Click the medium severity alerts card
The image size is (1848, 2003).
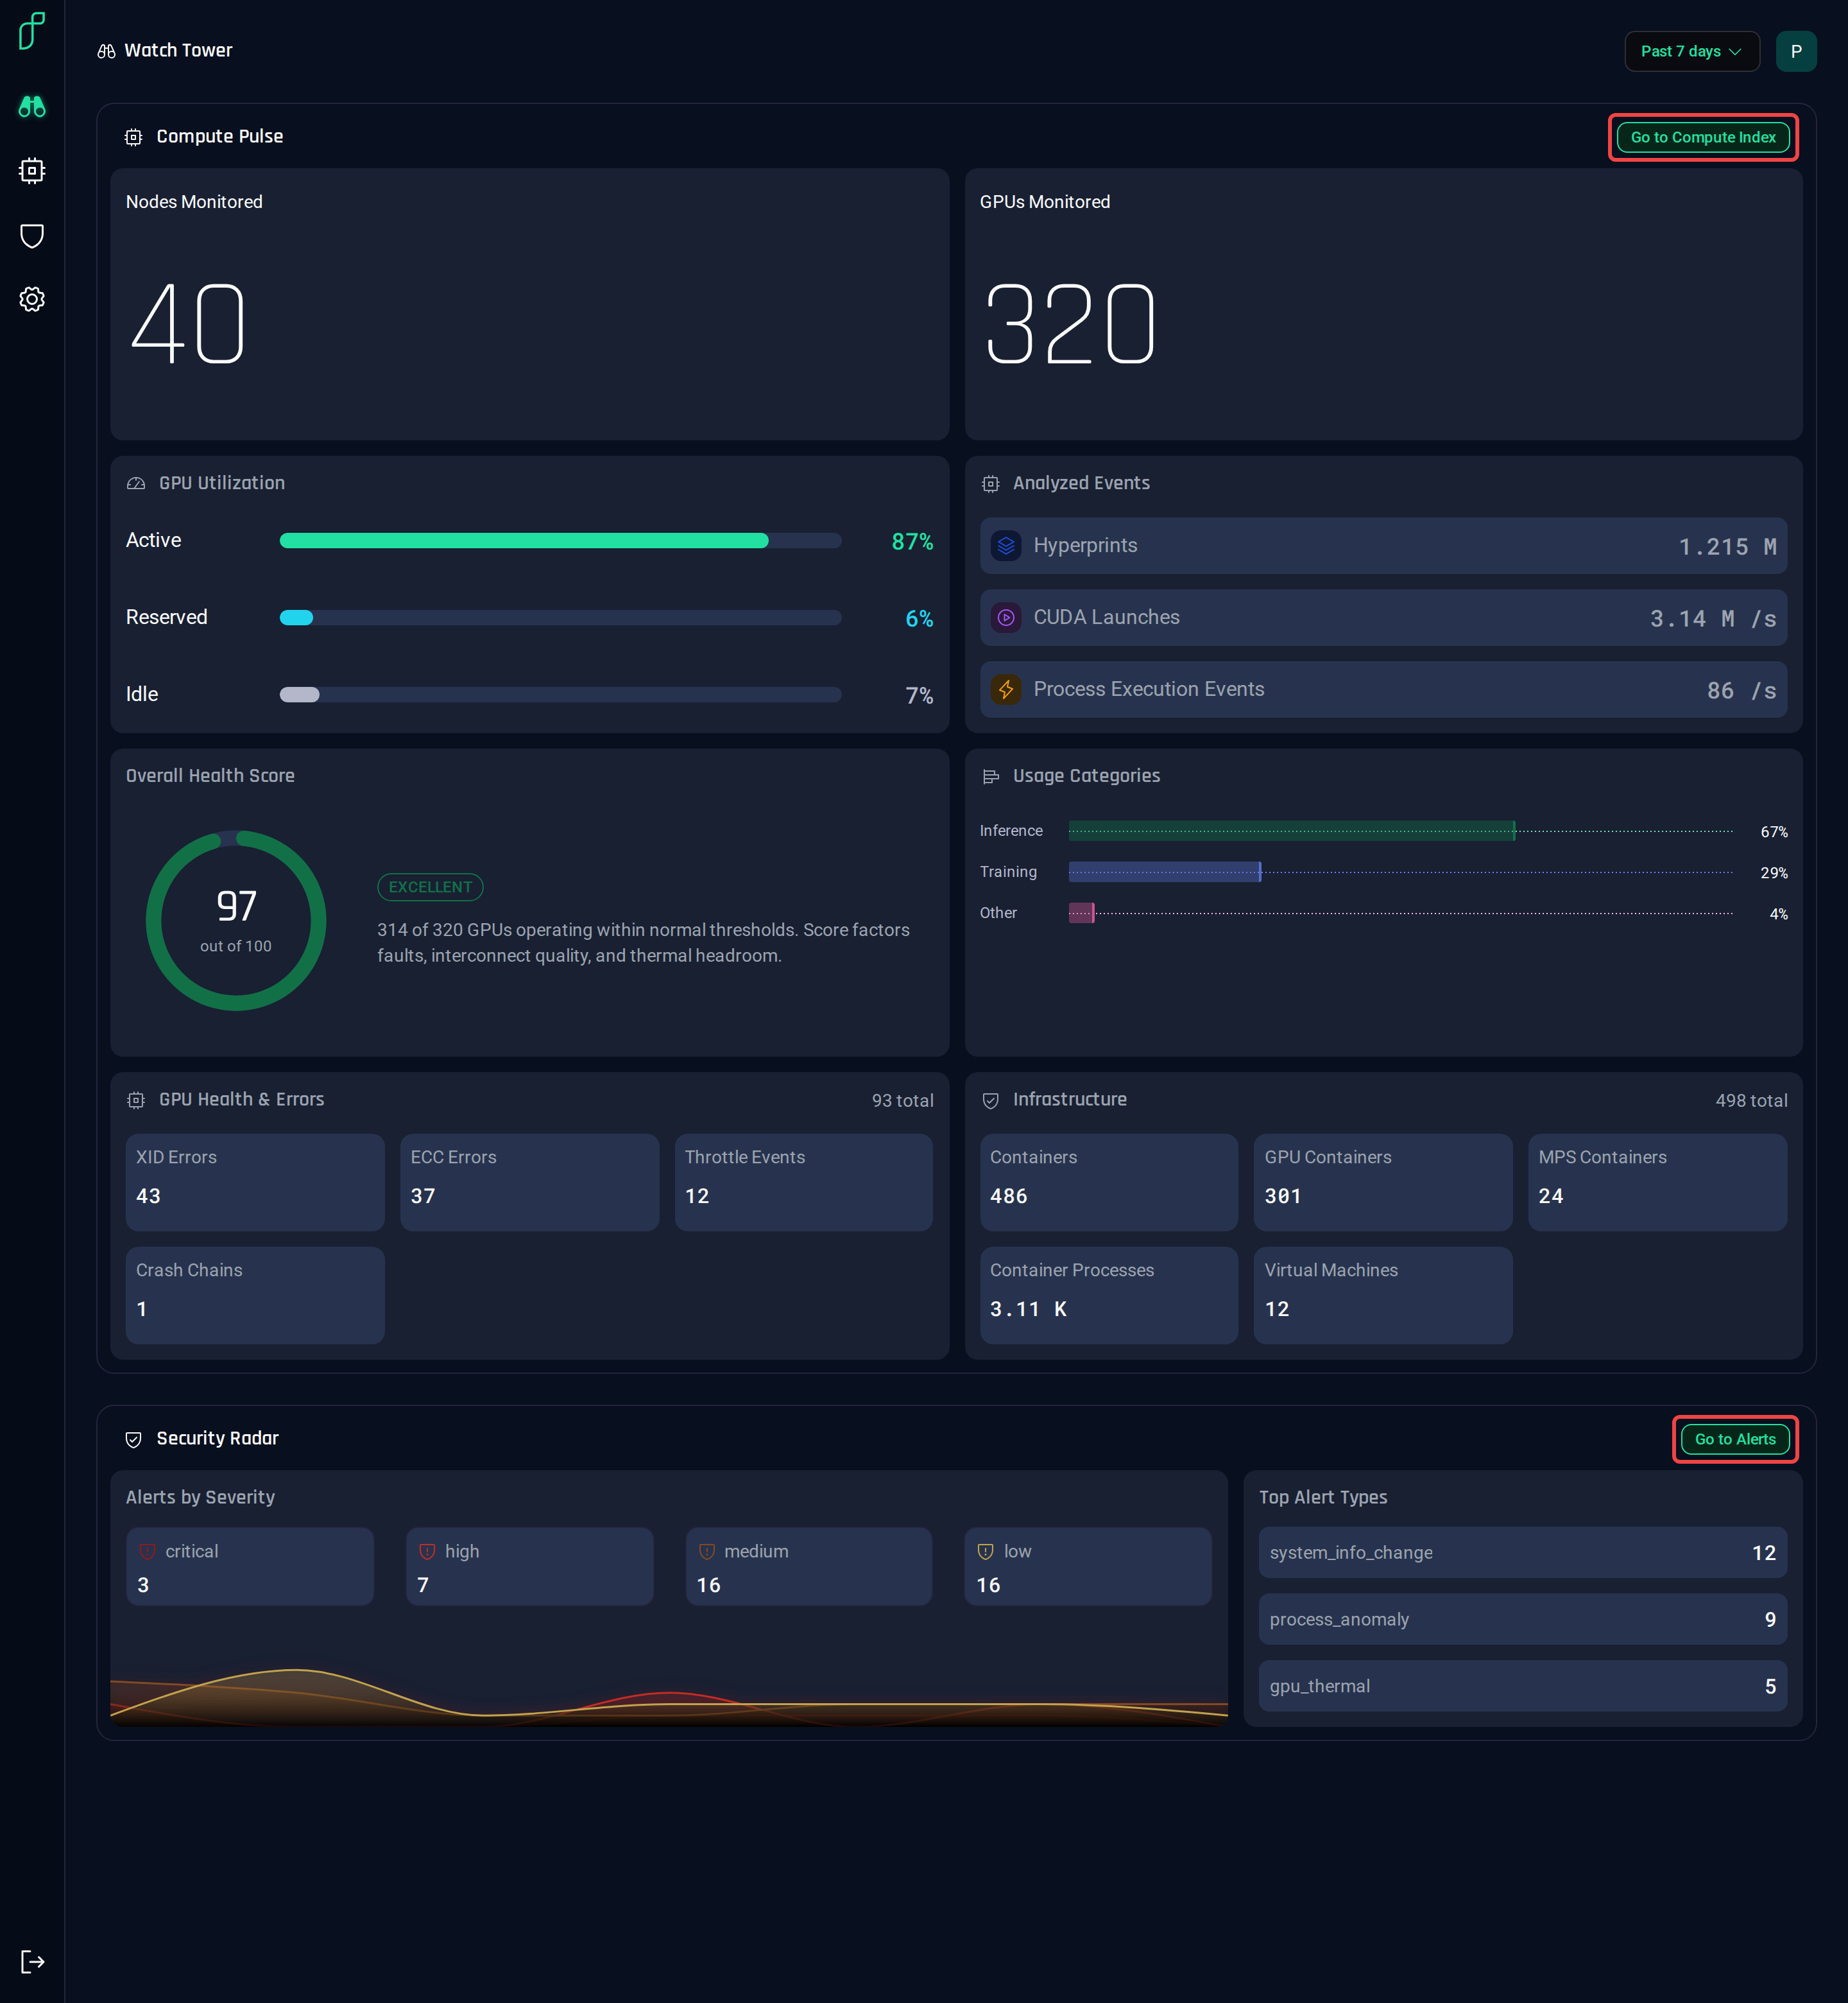point(808,1567)
